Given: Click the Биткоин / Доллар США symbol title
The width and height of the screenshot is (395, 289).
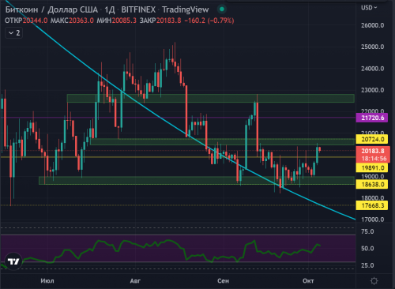Looking at the screenshot, I should tap(51, 9).
